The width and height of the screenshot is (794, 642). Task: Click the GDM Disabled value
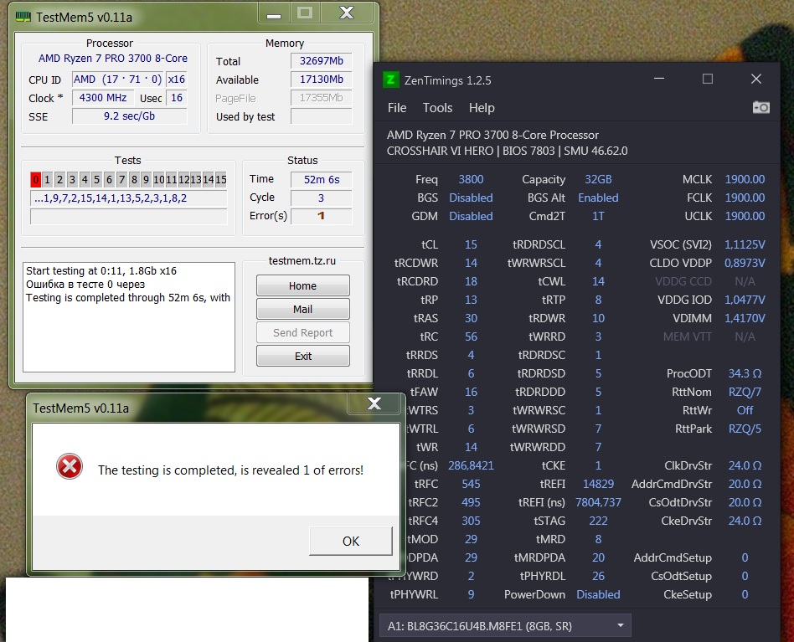point(471,216)
